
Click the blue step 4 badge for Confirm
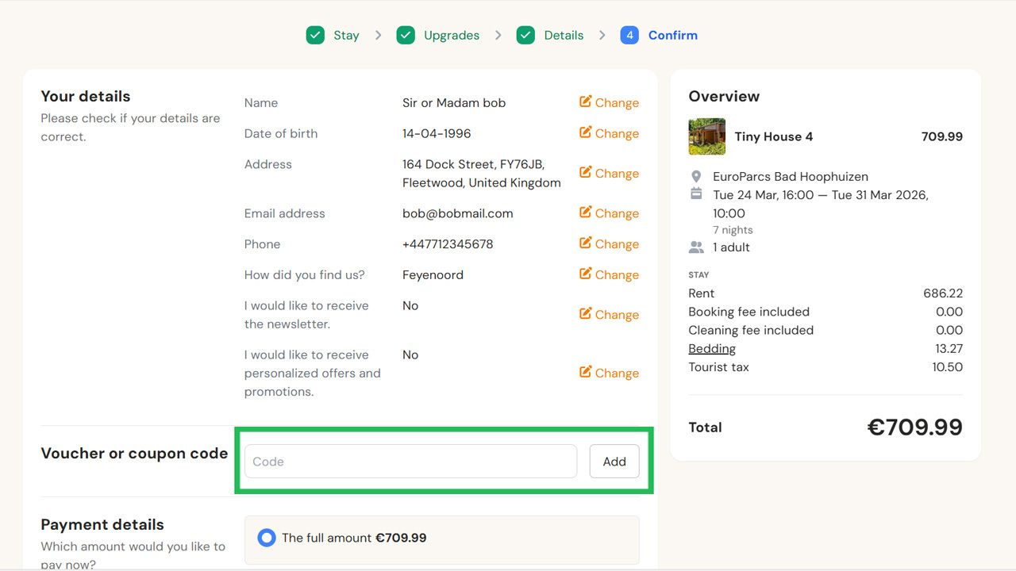[629, 35]
